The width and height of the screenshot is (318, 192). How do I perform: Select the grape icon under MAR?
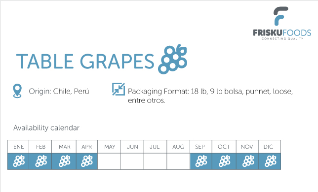(x=65, y=161)
